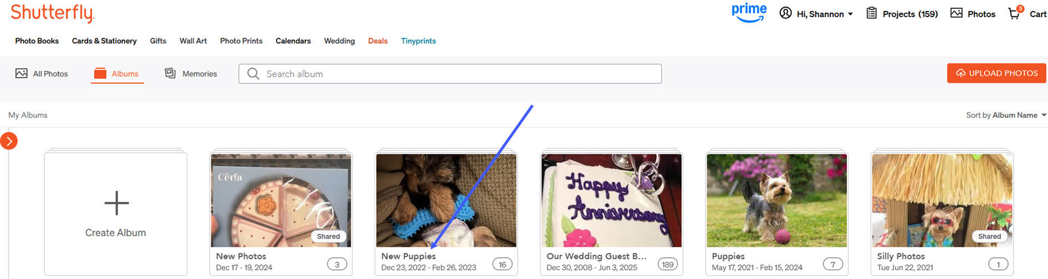Open the shopping cart icon
Screen dimensions: 1048x279
coord(1015,13)
